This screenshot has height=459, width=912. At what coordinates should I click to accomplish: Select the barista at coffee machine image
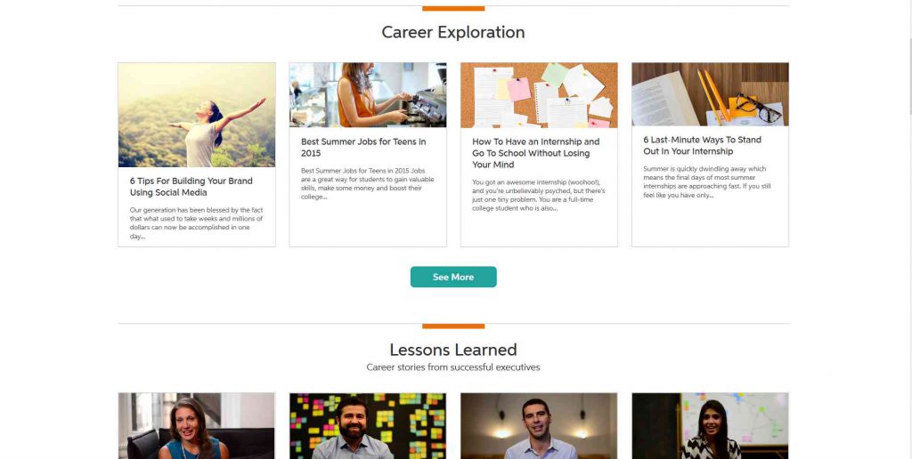pos(368,95)
